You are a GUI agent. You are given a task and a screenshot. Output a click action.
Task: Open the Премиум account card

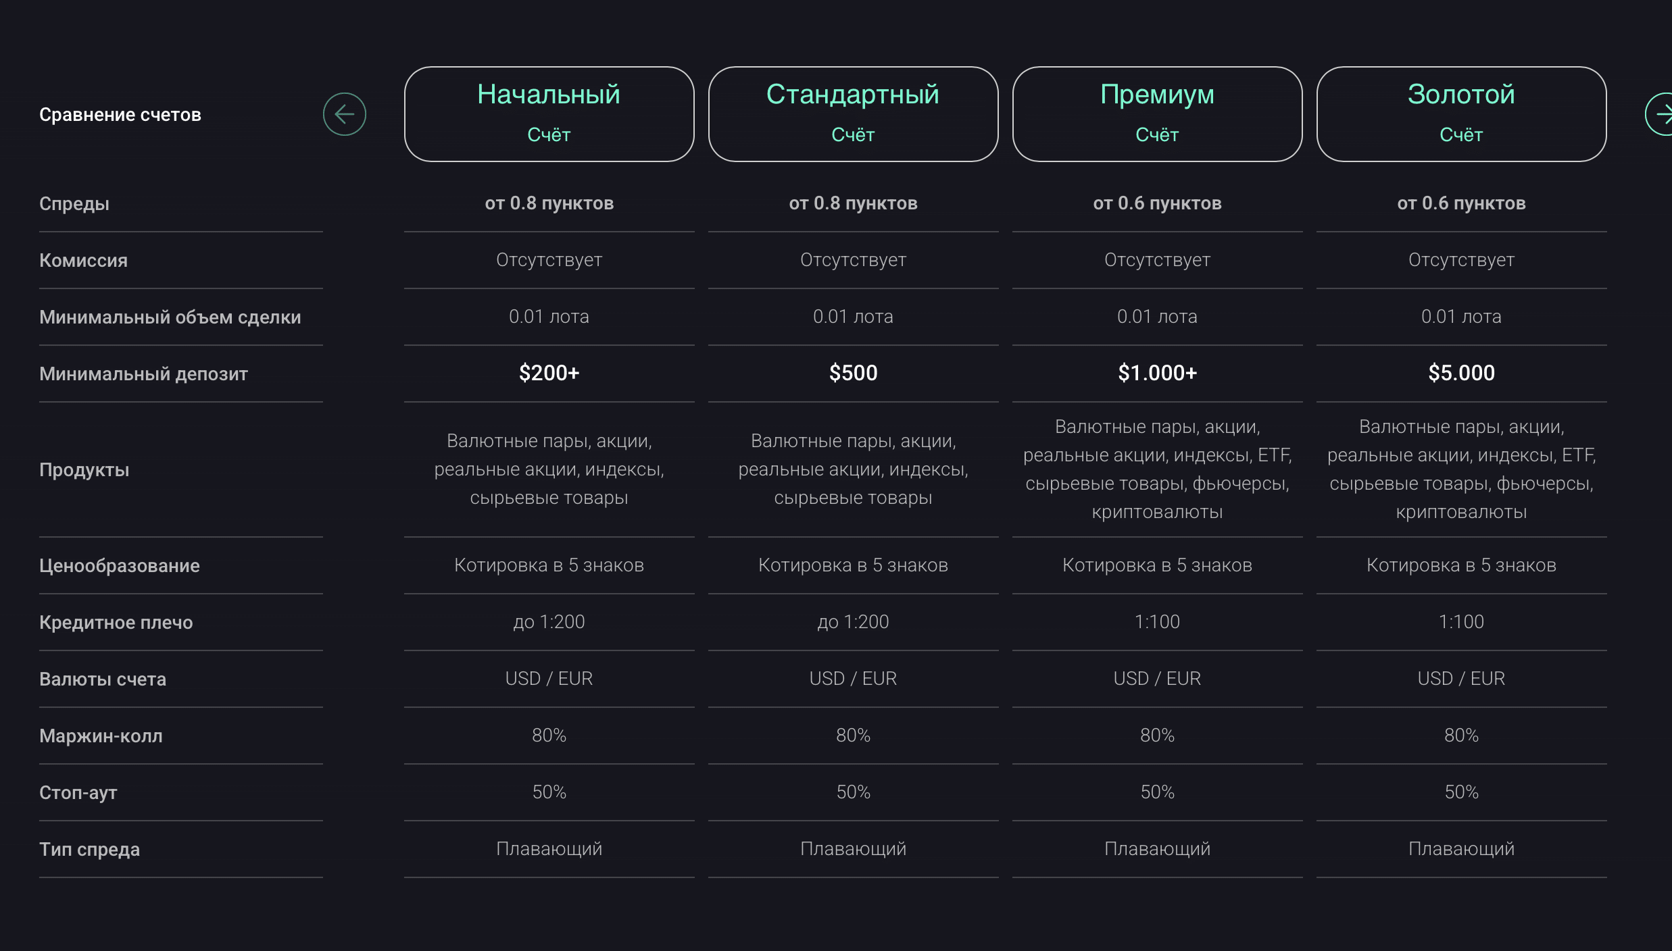(1157, 114)
